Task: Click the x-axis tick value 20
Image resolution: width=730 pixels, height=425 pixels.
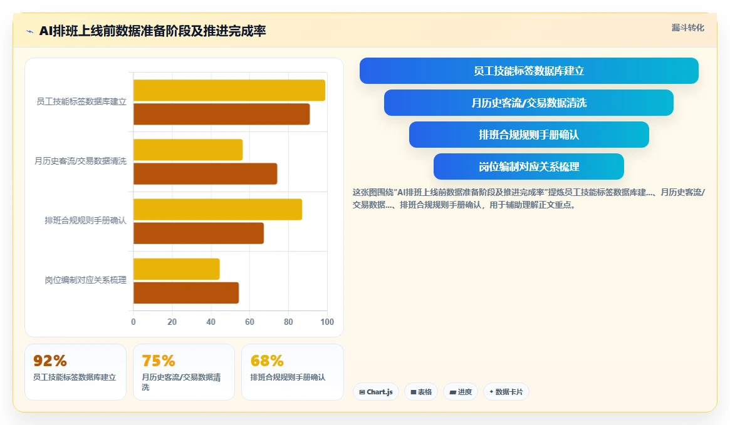Action: [172, 322]
